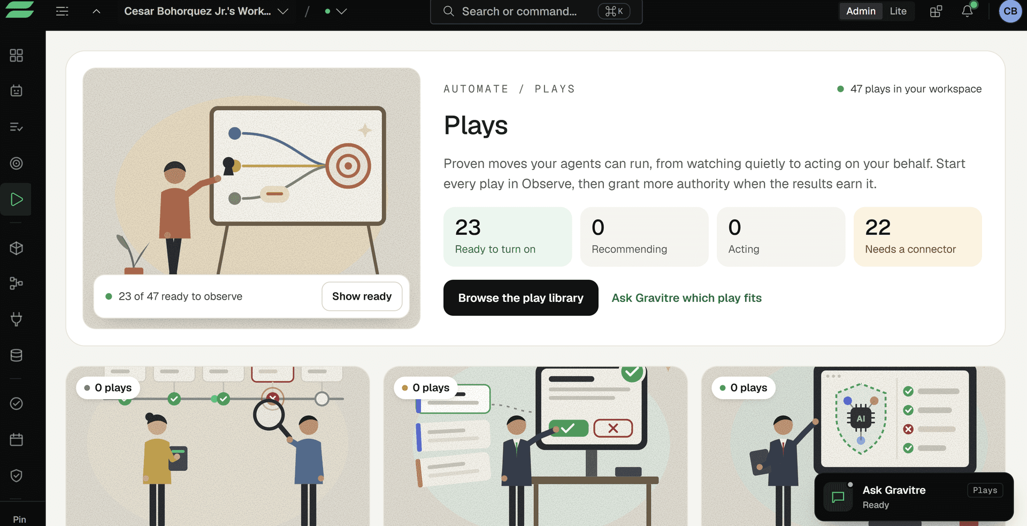The width and height of the screenshot is (1027, 526).
Task: Click the 23 of 47 ready to observe text
Action: tap(180, 296)
